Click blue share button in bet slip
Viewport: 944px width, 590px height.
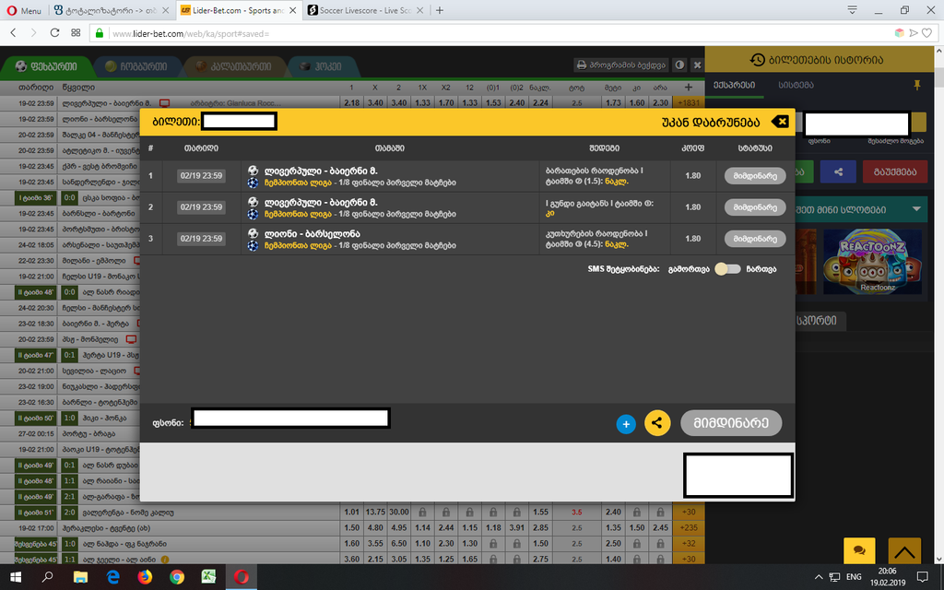pyautogui.click(x=837, y=171)
